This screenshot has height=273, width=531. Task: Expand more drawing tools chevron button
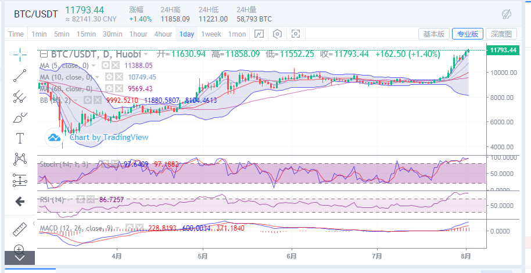(20, 258)
